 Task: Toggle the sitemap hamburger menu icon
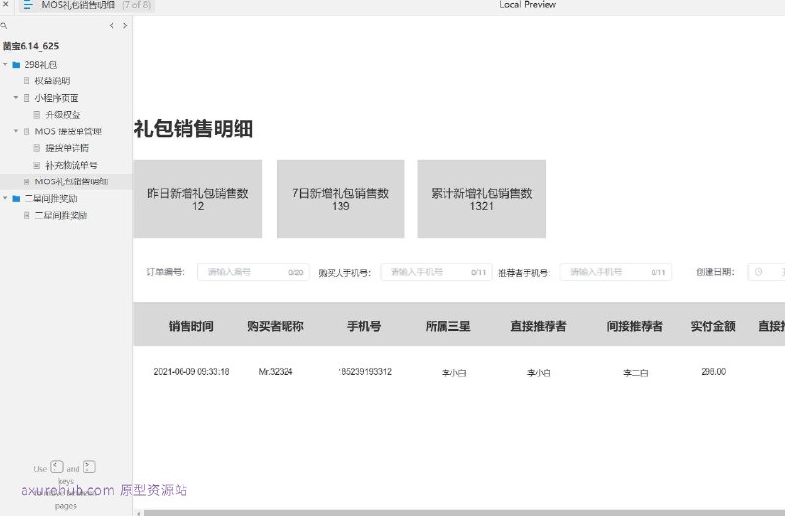27,5
